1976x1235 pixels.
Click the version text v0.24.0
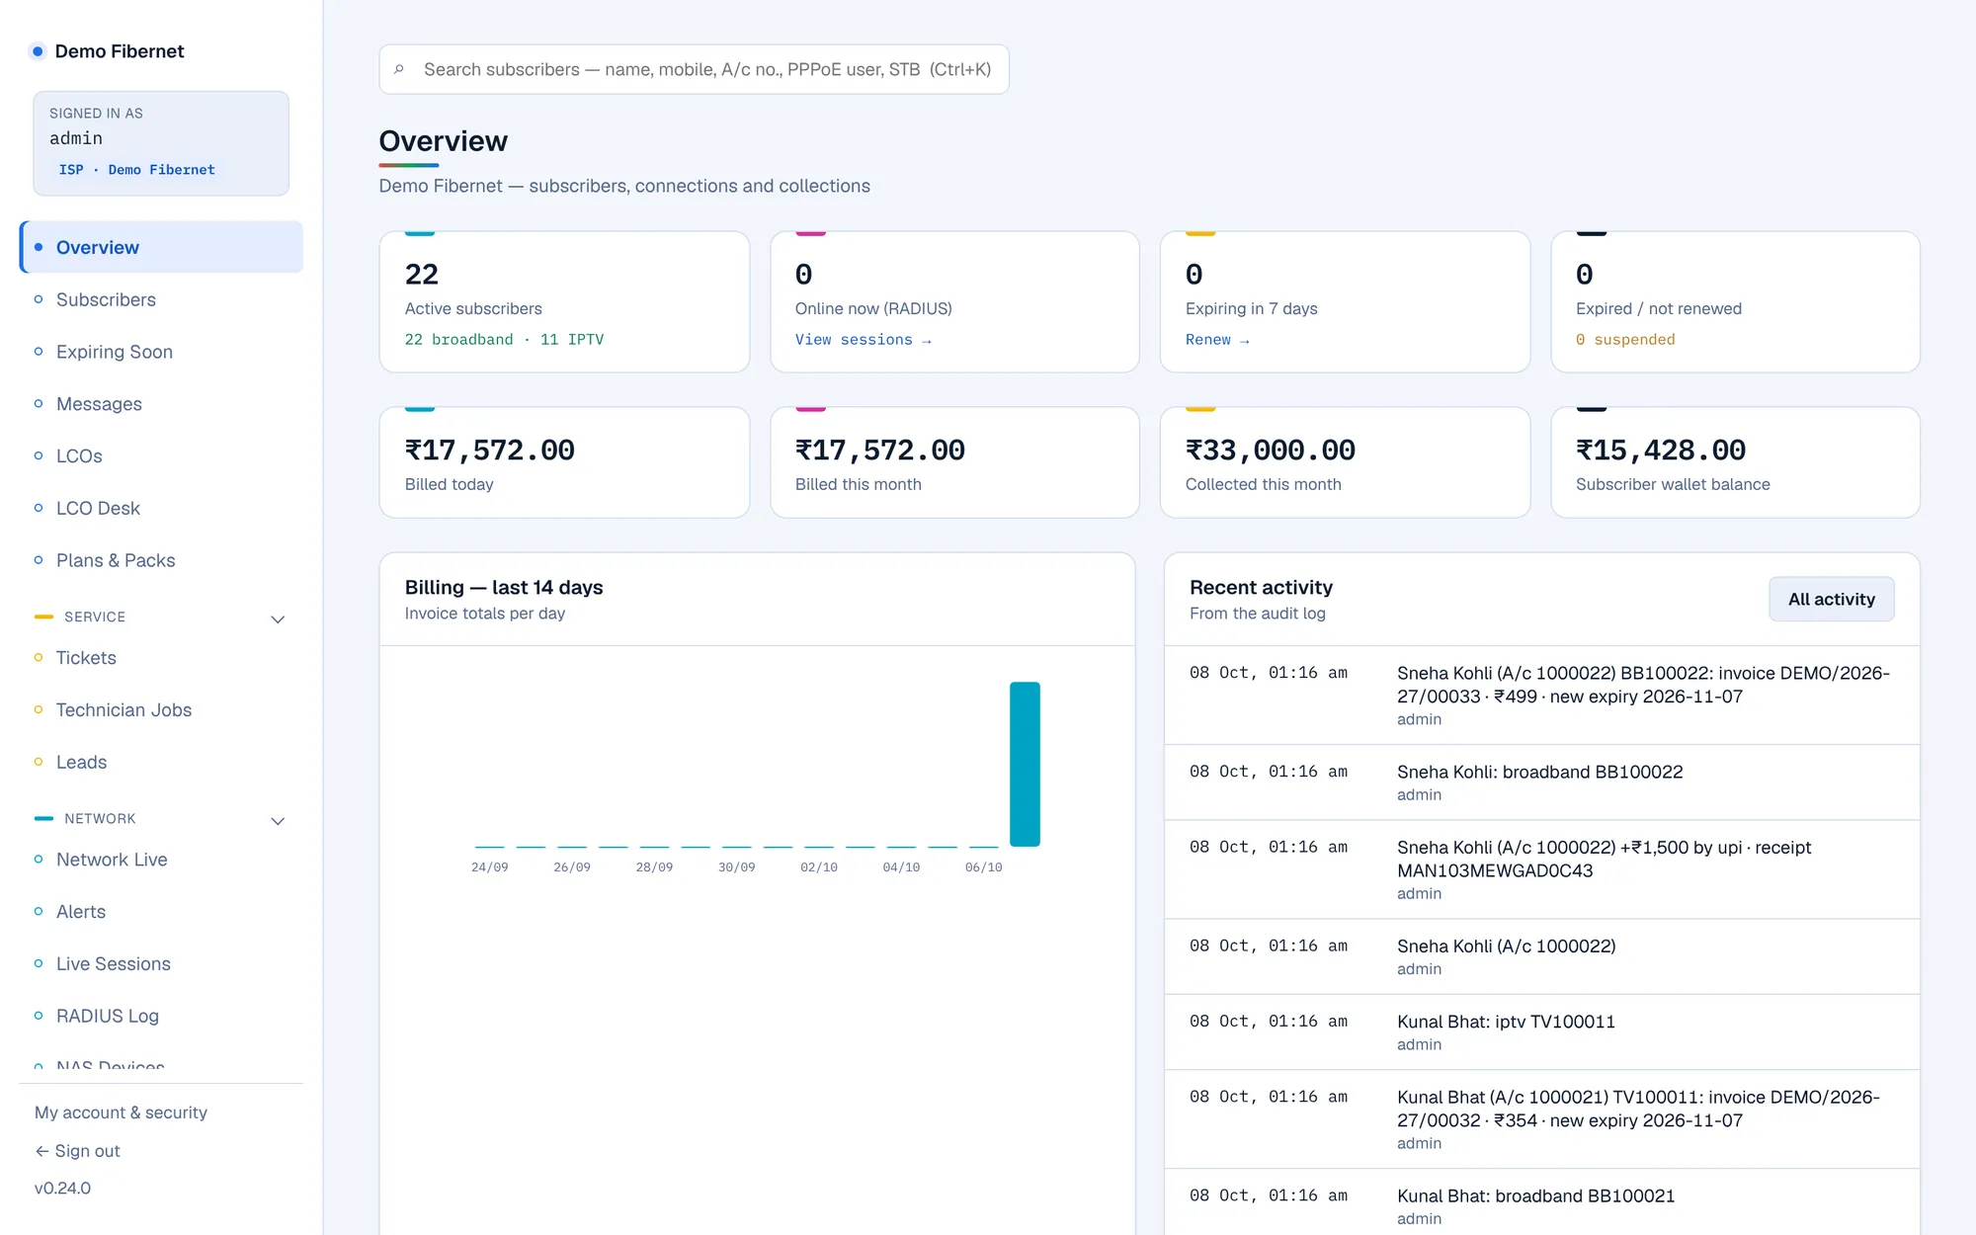62,1188
